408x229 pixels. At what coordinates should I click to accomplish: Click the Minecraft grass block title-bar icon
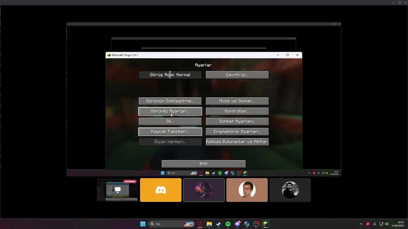pyautogui.click(x=109, y=55)
